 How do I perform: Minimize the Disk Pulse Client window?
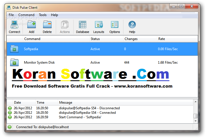[x=174, y=6]
